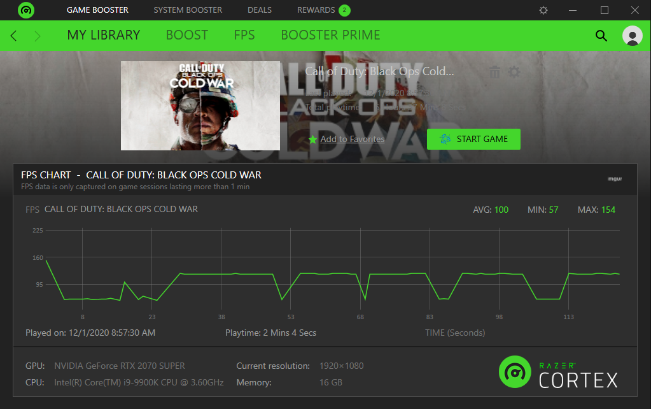This screenshot has height=409, width=651.
Task: Click the Razer Cortex logo in the title bar
Action: 25,10
